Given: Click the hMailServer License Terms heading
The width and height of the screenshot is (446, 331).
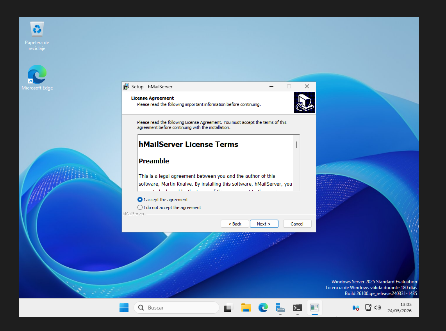Looking at the screenshot, I should coord(188,145).
